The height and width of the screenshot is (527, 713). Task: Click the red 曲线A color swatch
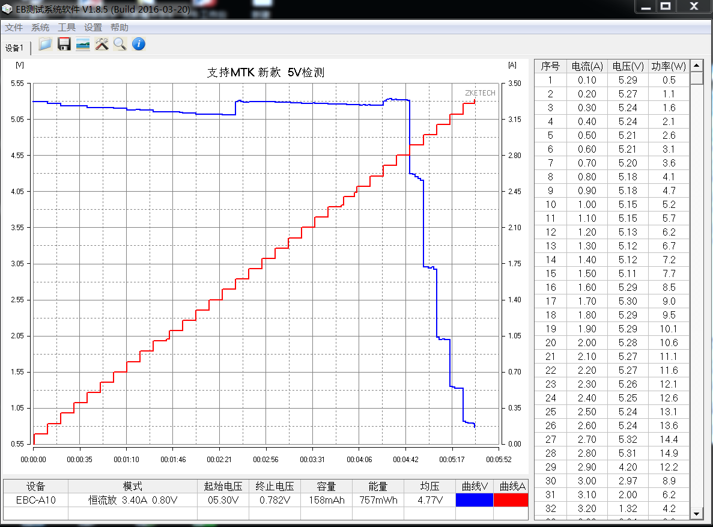tap(512, 499)
